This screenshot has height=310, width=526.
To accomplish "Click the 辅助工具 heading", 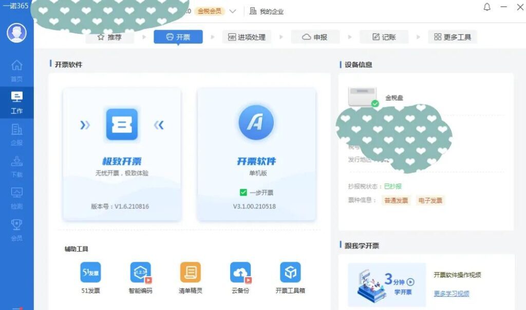I will pyautogui.click(x=76, y=249).
